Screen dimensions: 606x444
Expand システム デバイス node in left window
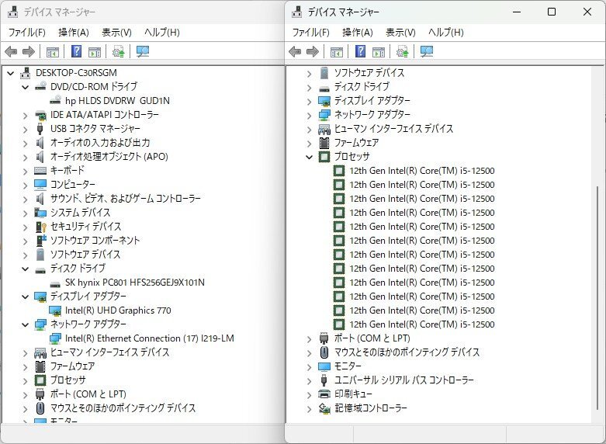click(x=26, y=213)
